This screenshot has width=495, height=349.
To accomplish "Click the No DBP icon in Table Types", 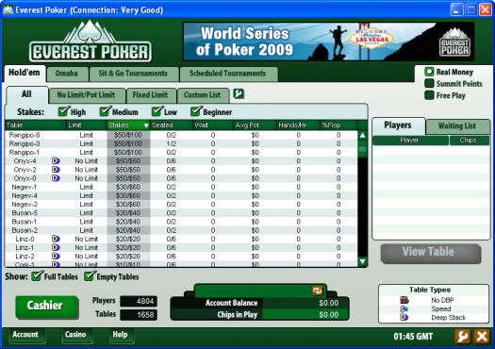I will coord(404,300).
